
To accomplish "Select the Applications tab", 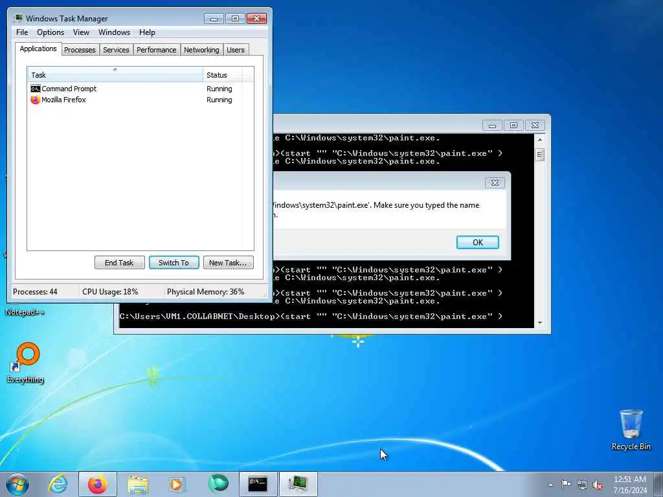I will [x=38, y=49].
